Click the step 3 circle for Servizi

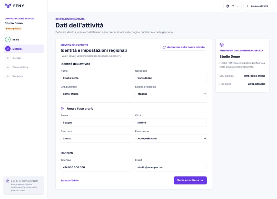(x=8, y=58)
